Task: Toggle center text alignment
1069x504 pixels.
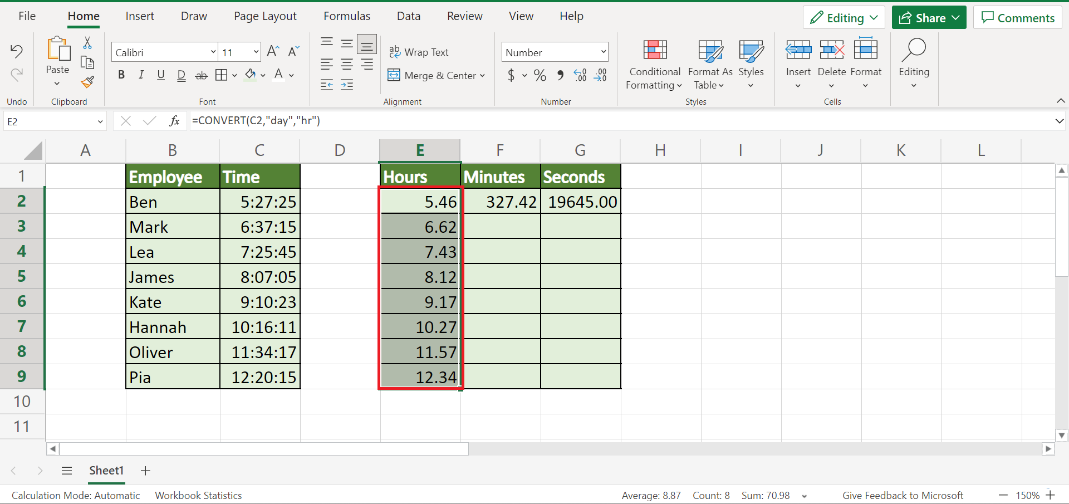Action: click(346, 64)
